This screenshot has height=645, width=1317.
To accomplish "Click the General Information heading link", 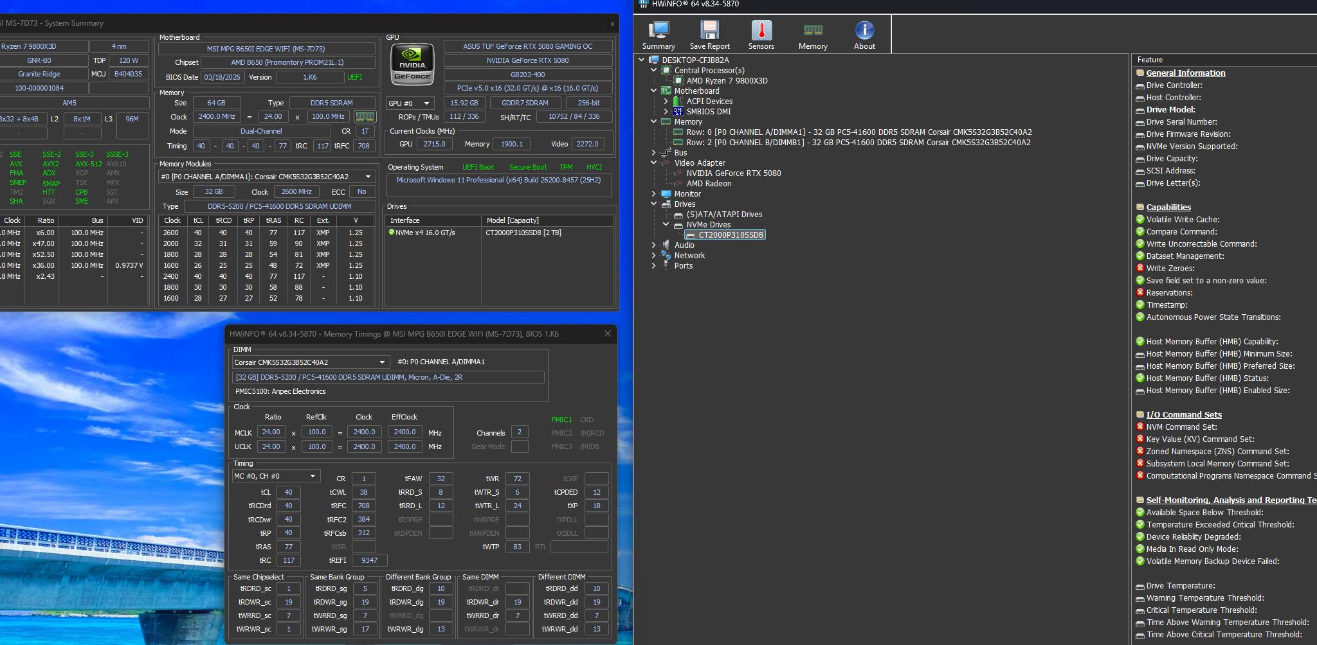I will point(1186,73).
